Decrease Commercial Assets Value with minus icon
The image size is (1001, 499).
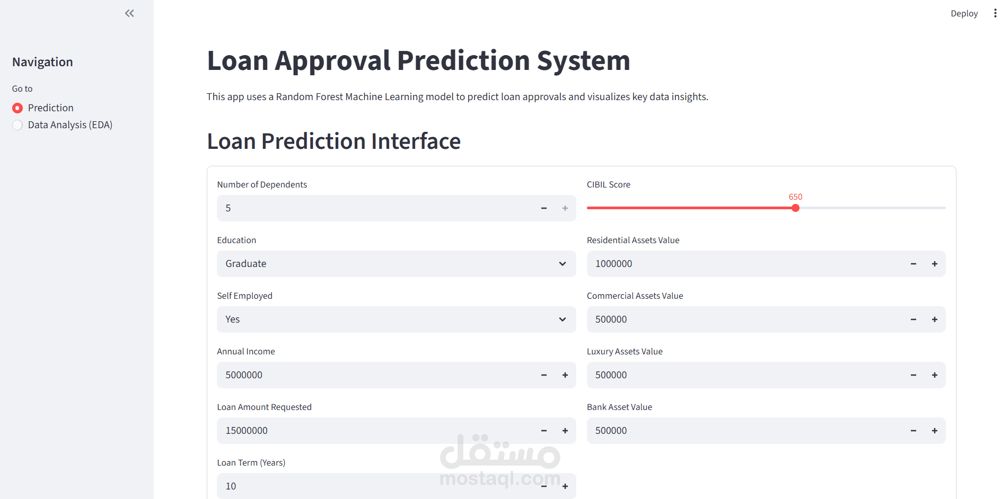(x=913, y=319)
